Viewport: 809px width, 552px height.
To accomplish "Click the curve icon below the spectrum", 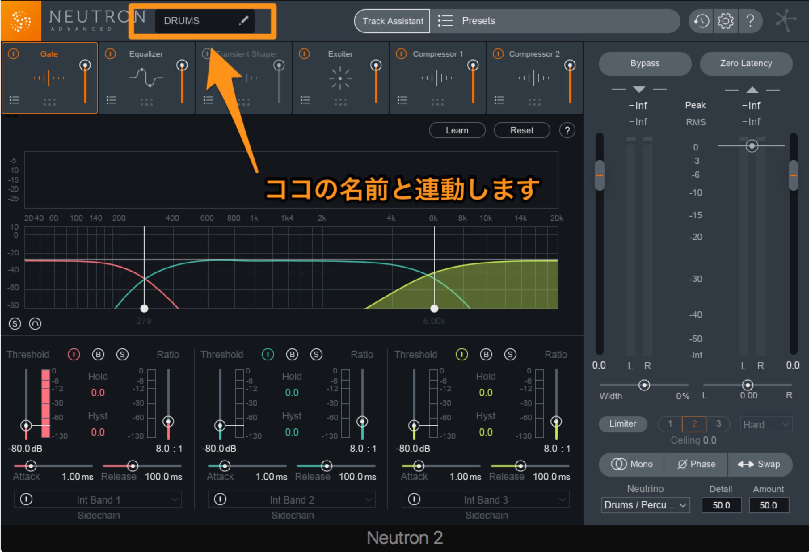I will pyautogui.click(x=35, y=324).
